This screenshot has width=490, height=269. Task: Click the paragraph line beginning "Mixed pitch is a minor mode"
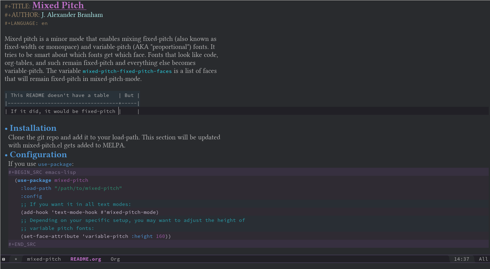click(110, 39)
